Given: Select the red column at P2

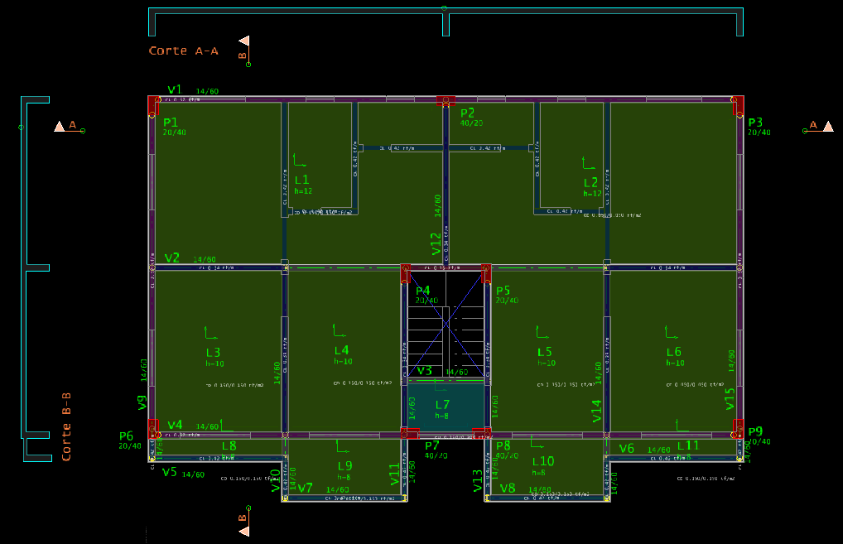Looking at the screenshot, I should (x=446, y=100).
